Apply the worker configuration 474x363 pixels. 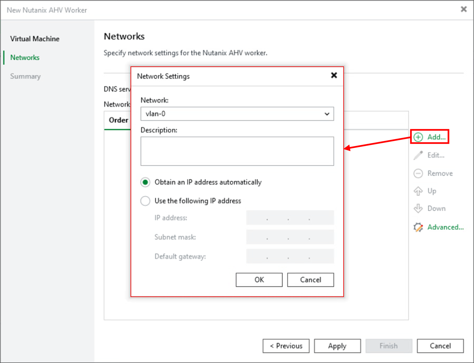click(x=337, y=346)
